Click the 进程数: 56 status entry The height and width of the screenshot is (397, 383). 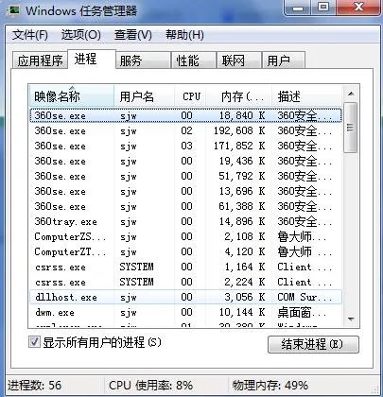click(x=34, y=385)
